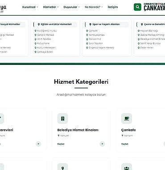Screen dimensions: 165x170
Task: Open the İletişim menu item
Action: coord(113,7)
